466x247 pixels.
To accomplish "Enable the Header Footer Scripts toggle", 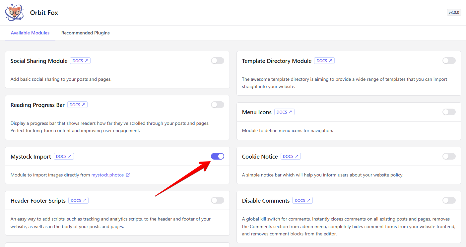I will [218, 200].
